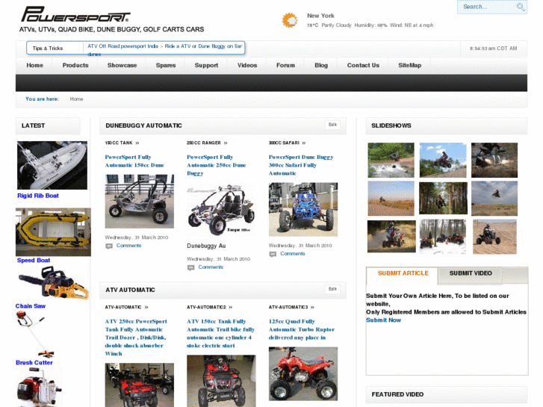Click comment bubble under 150cc Dune article

[x=109, y=246]
